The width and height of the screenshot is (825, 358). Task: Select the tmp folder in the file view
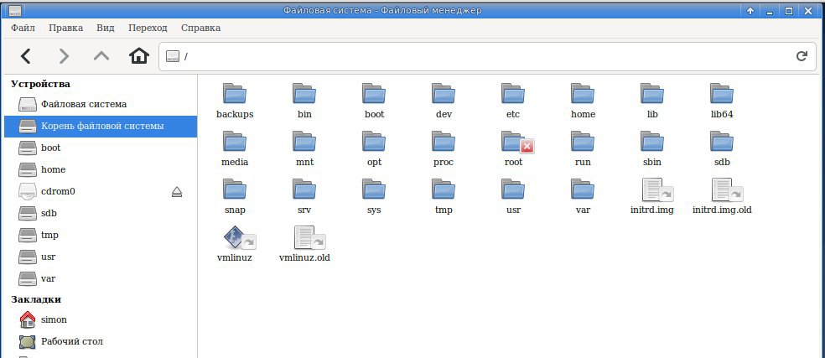[x=444, y=196]
